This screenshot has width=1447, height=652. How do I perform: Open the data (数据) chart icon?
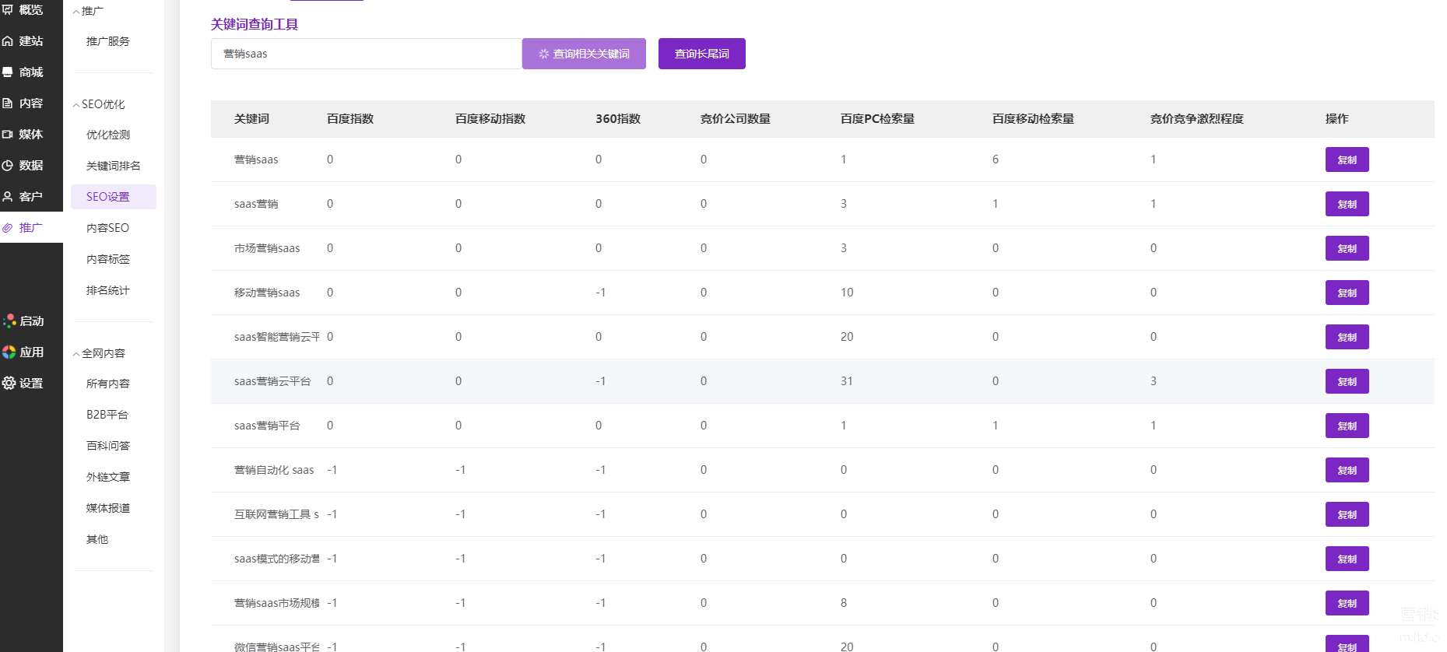8,166
